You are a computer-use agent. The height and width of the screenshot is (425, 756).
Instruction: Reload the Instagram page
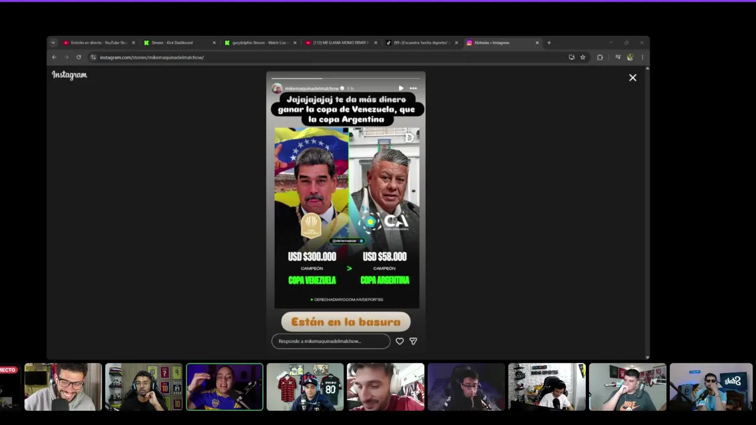[x=79, y=57]
